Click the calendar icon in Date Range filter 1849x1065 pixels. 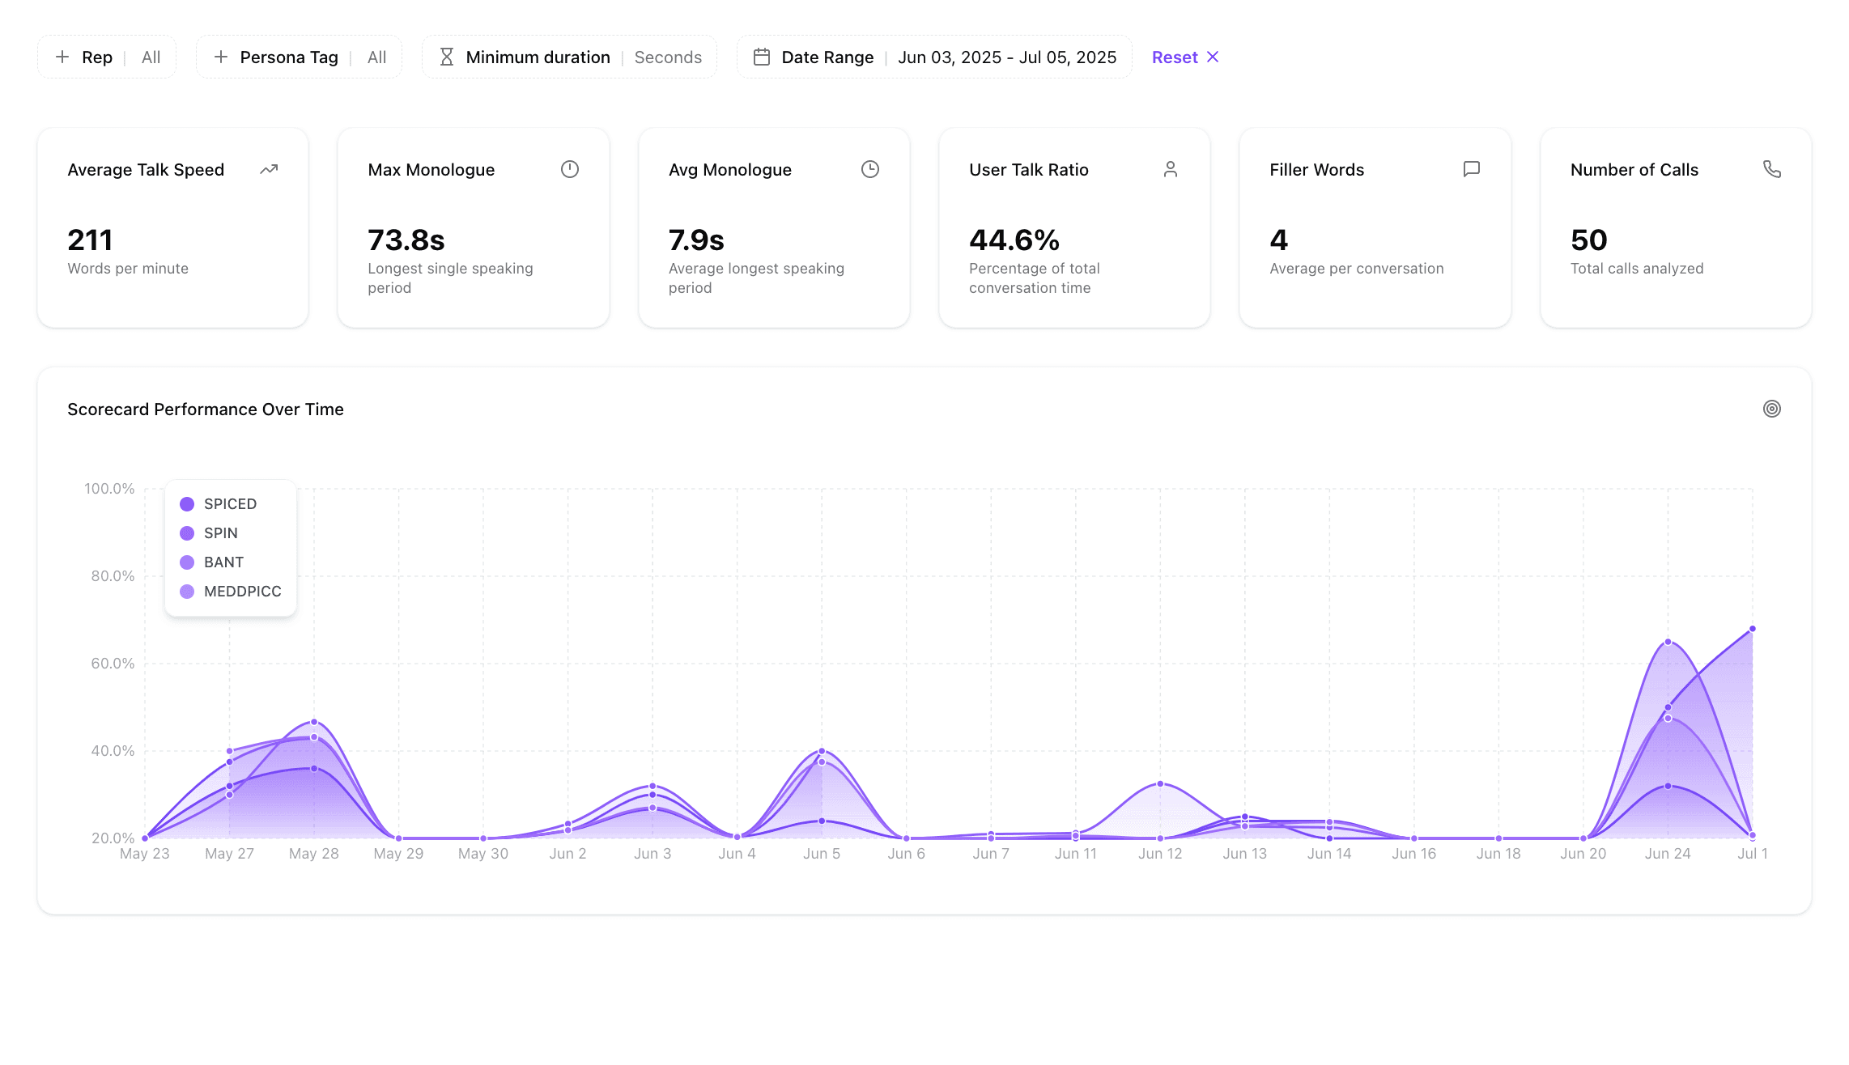(x=762, y=57)
